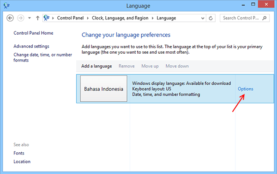Click the Back navigation arrow

point(10,18)
